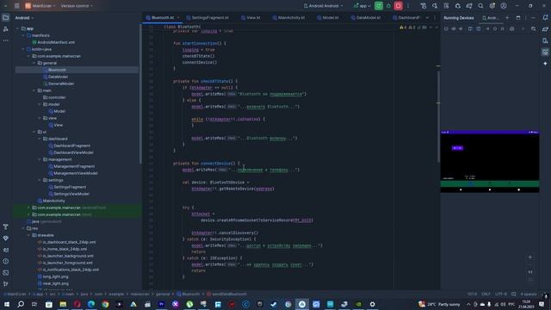
Task: Open the weather widget in taskbar
Action: click(x=439, y=304)
